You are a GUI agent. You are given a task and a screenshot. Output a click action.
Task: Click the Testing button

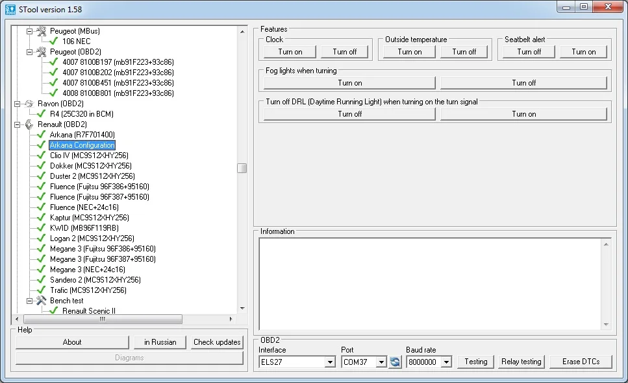click(x=476, y=362)
